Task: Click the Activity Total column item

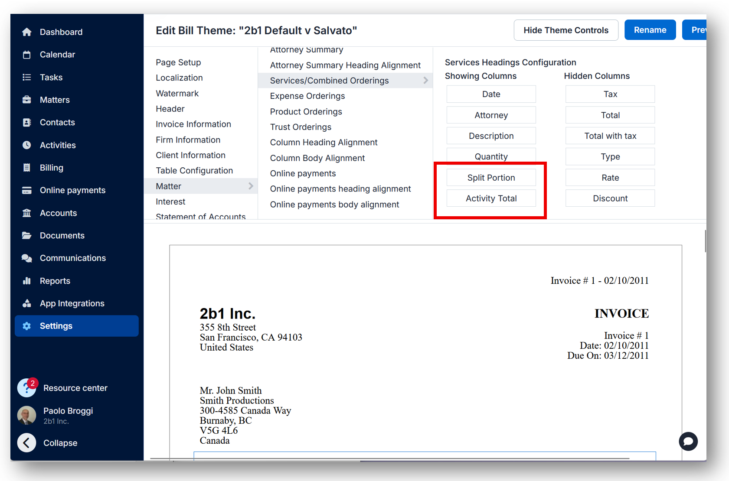Action: 491,198
